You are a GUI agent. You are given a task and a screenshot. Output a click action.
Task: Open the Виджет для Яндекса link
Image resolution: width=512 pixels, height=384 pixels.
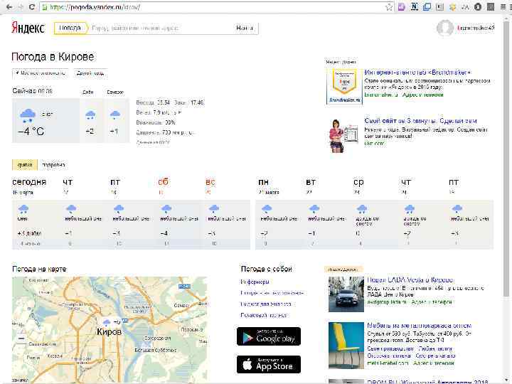click(266, 304)
